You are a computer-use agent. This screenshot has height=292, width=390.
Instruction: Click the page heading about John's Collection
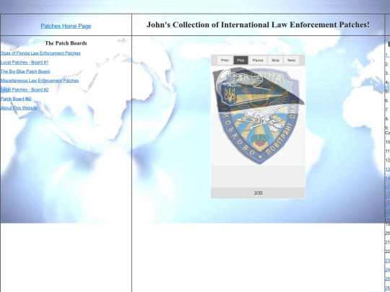point(258,25)
